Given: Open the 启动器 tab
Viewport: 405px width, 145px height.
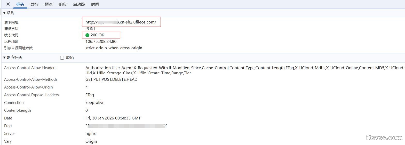Looking at the screenshot, I should [79, 4].
